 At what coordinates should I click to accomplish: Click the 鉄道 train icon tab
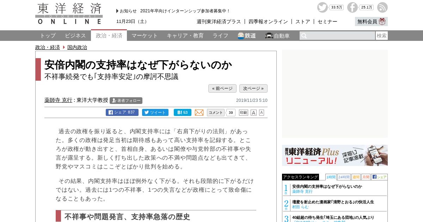coord(247,36)
